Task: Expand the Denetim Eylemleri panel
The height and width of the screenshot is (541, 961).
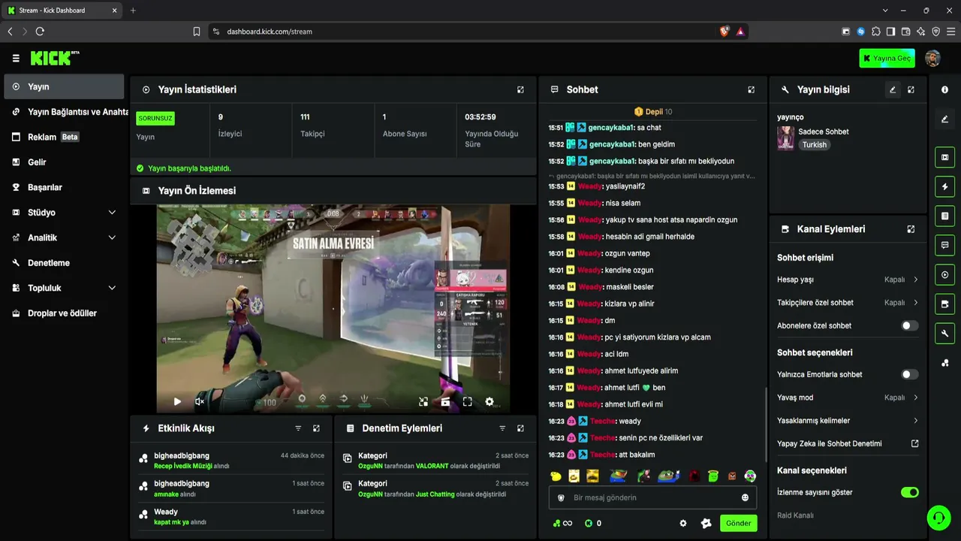Action: pyautogui.click(x=520, y=428)
